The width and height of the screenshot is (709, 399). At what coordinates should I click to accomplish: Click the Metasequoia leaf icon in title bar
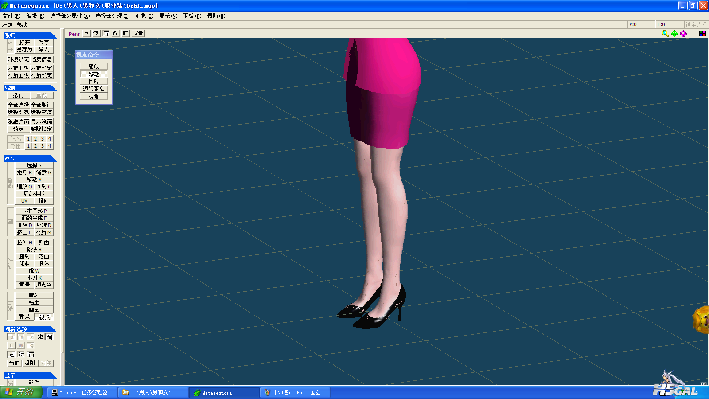point(4,5)
